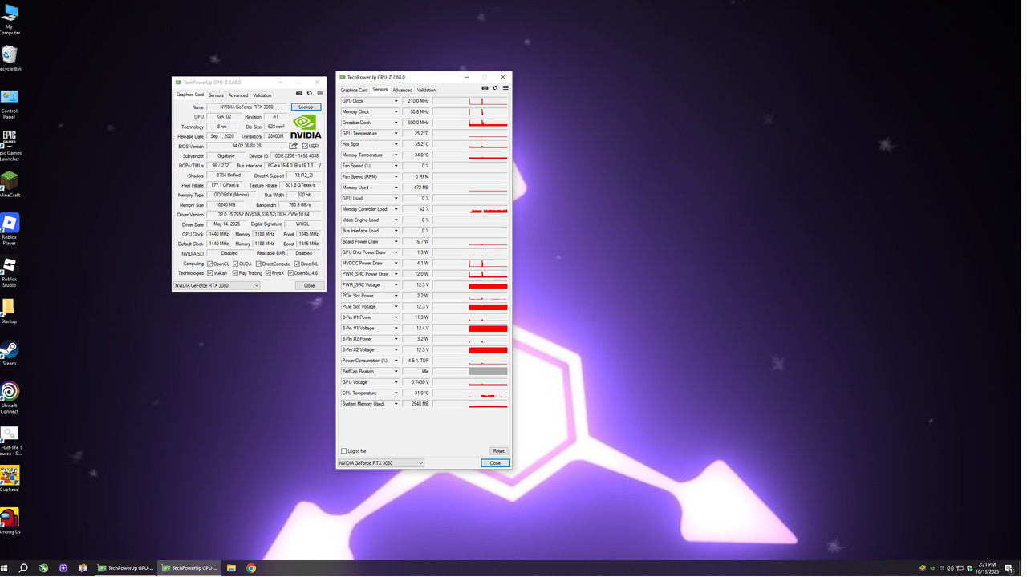Screen dimensions: 1027x577
Task: Click the refresh icon in Sensors window
Action: (495, 88)
